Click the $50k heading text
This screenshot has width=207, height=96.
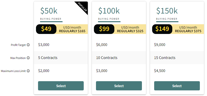[49, 11]
